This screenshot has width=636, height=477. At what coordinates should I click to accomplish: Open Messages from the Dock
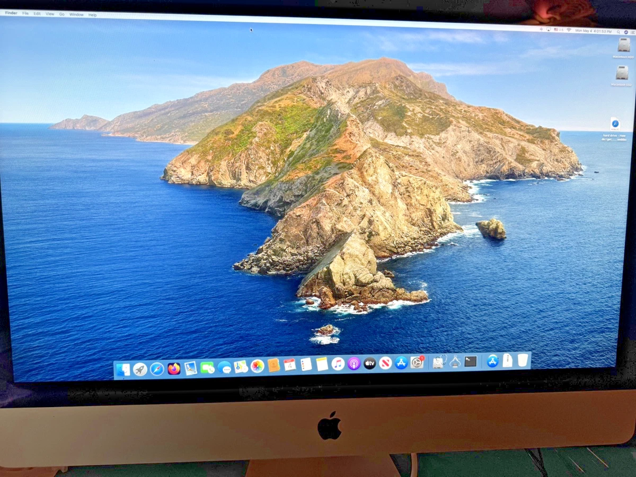pyautogui.click(x=224, y=367)
